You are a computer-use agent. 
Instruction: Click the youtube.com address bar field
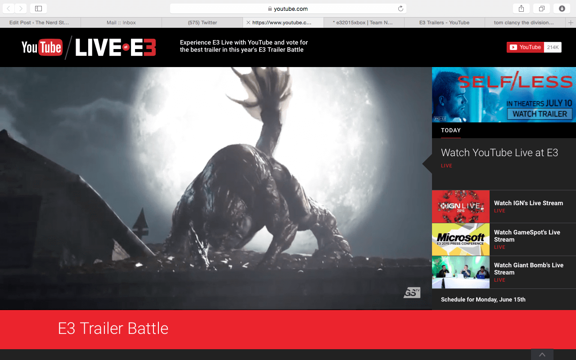pyautogui.click(x=288, y=8)
